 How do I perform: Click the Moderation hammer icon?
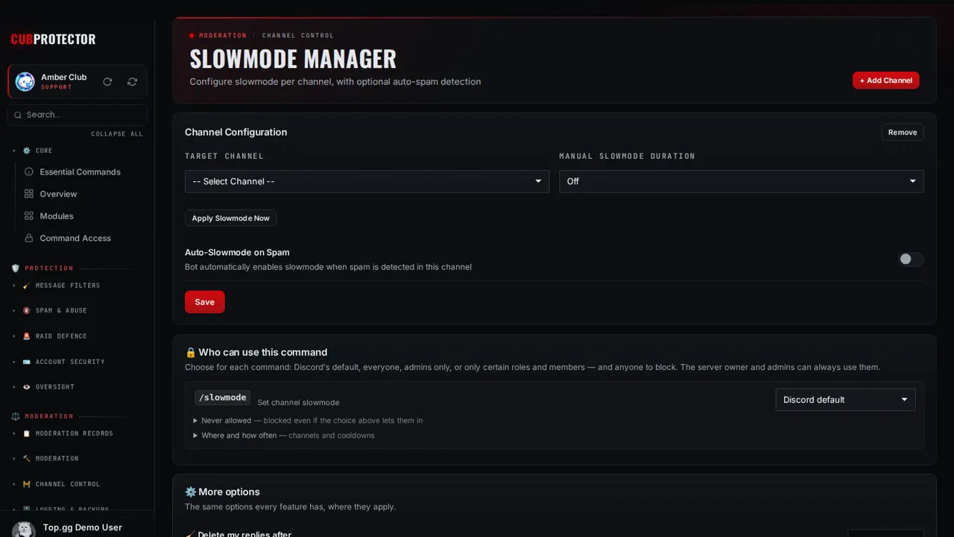[x=27, y=459]
